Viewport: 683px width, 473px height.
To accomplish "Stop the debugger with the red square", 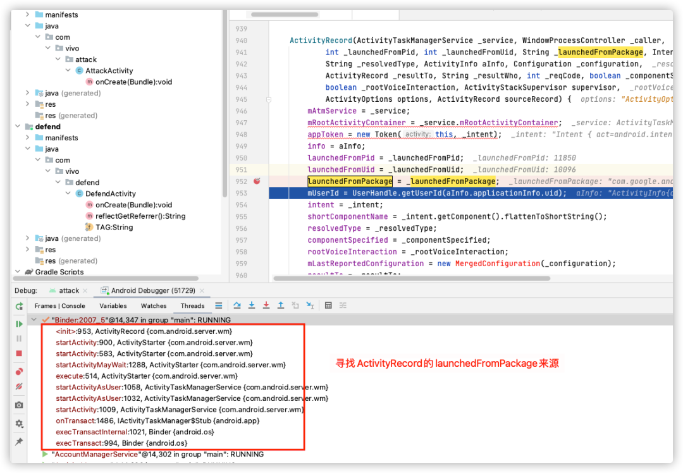I will [x=19, y=353].
